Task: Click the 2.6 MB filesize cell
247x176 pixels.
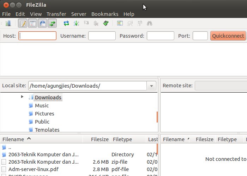Action: (101, 162)
